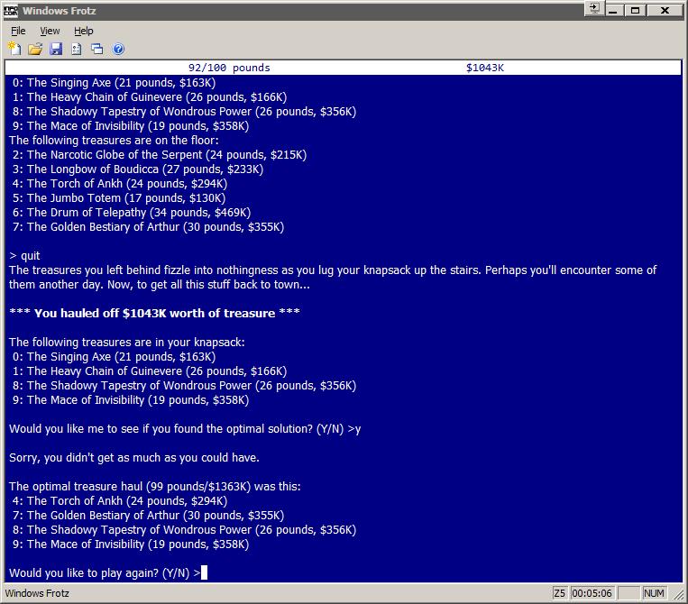This screenshot has height=604, width=688.
Task: Minimize the Windows Frotz window
Action: (x=613, y=11)
